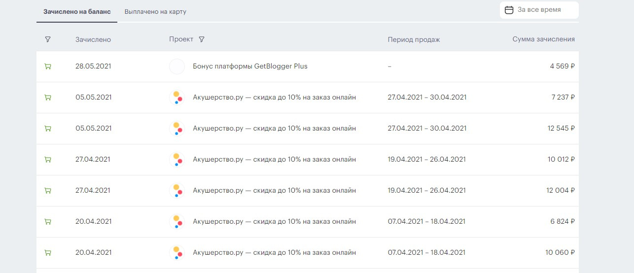The image size is (634, 273).
Task: Click the amount 7 237 ₽
Action: (563, 97)
